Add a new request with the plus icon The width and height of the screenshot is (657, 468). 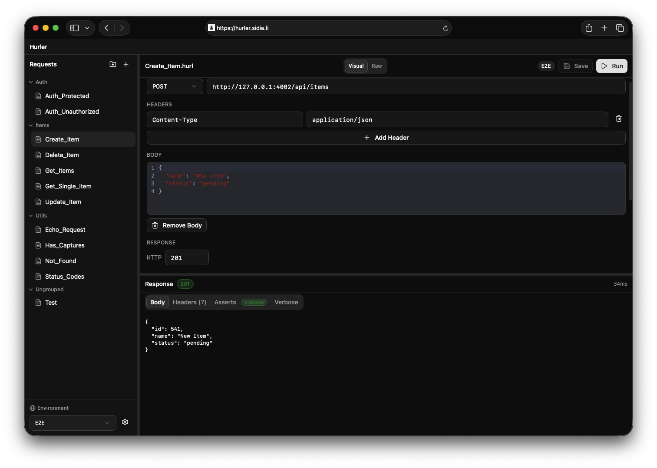[x=126, y=64]
